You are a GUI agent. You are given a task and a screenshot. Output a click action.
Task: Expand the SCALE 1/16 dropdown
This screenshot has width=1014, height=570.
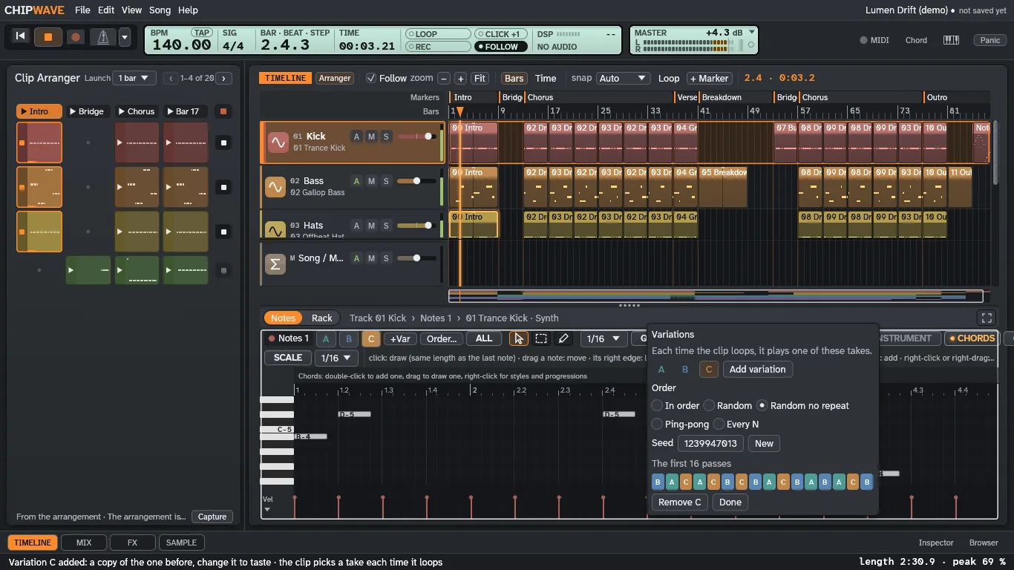point(336,358)
